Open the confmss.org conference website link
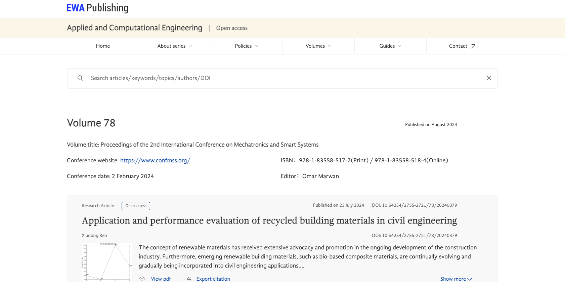The height and width of the screenshot is (282, 565). [155, 160]
